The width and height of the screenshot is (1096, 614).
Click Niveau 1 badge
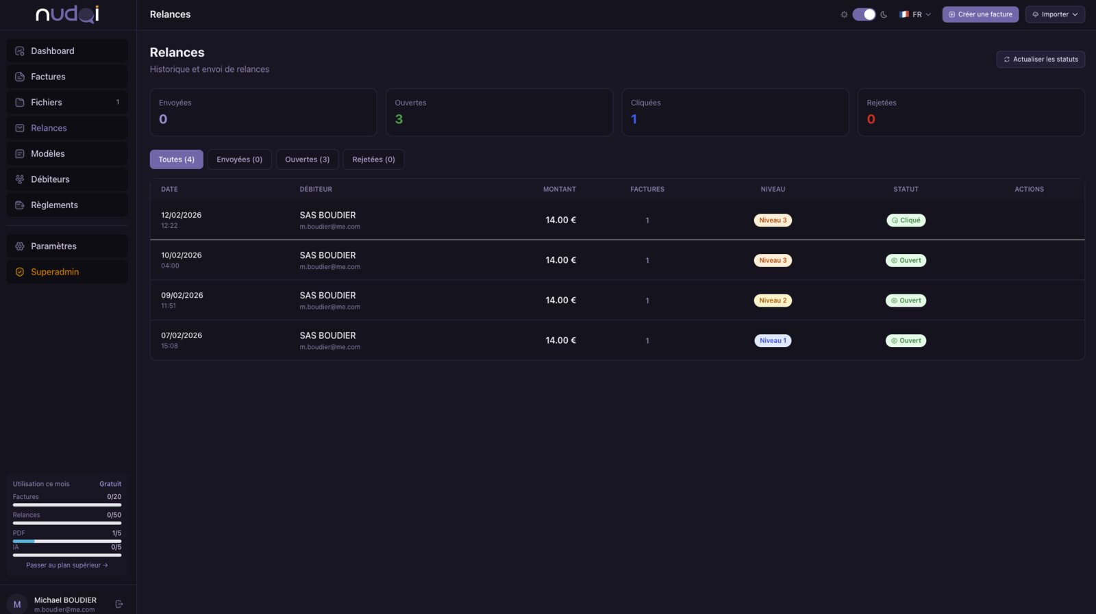pyautogui.click(x=773, y=341)
